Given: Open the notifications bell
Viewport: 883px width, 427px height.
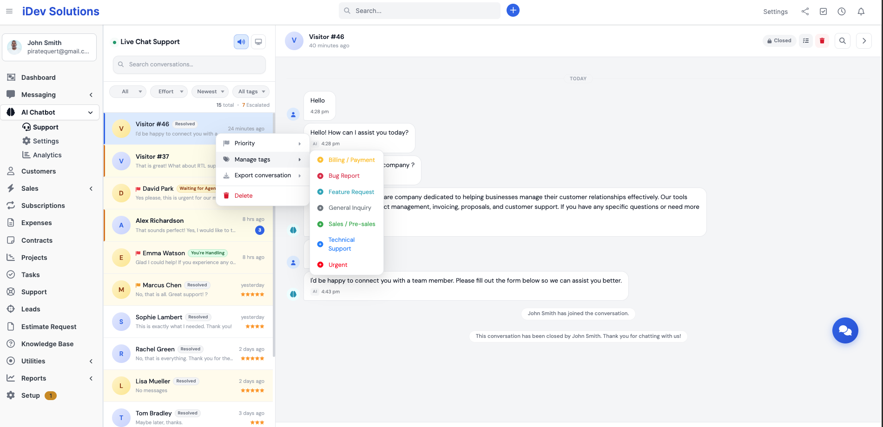Looking at the screenshot, I should point(861,12).
